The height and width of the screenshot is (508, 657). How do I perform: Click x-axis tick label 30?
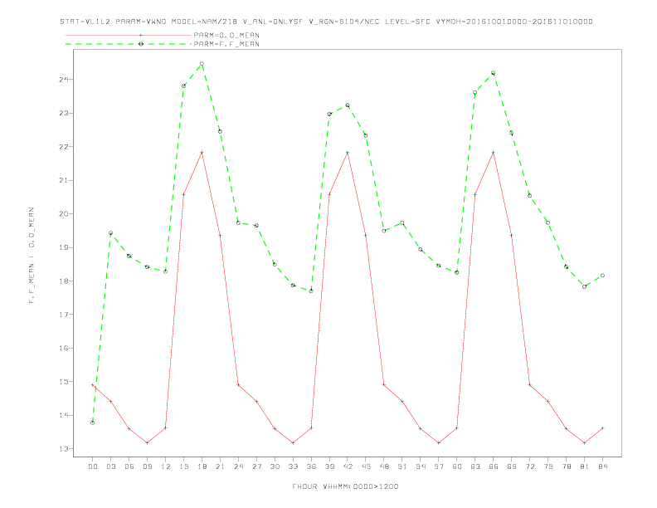275,466
